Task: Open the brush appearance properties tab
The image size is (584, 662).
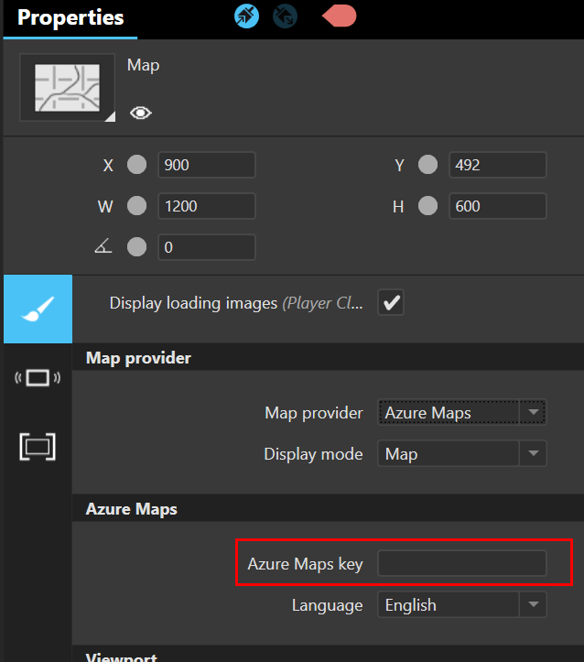Action: click(37, 309)
